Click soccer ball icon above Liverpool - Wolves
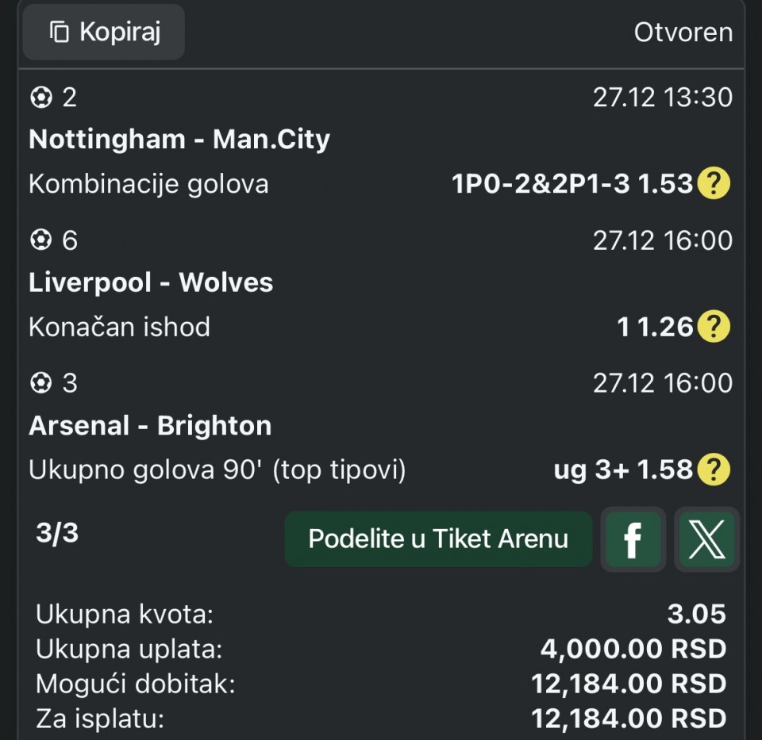Viewport: 762px width, 740px height. tap(40, 240)
